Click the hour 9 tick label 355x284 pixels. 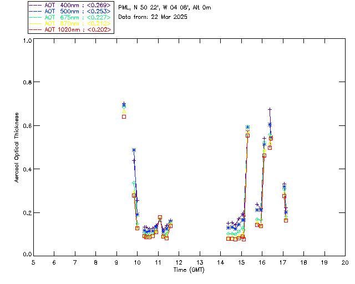[x=116, y=262]
